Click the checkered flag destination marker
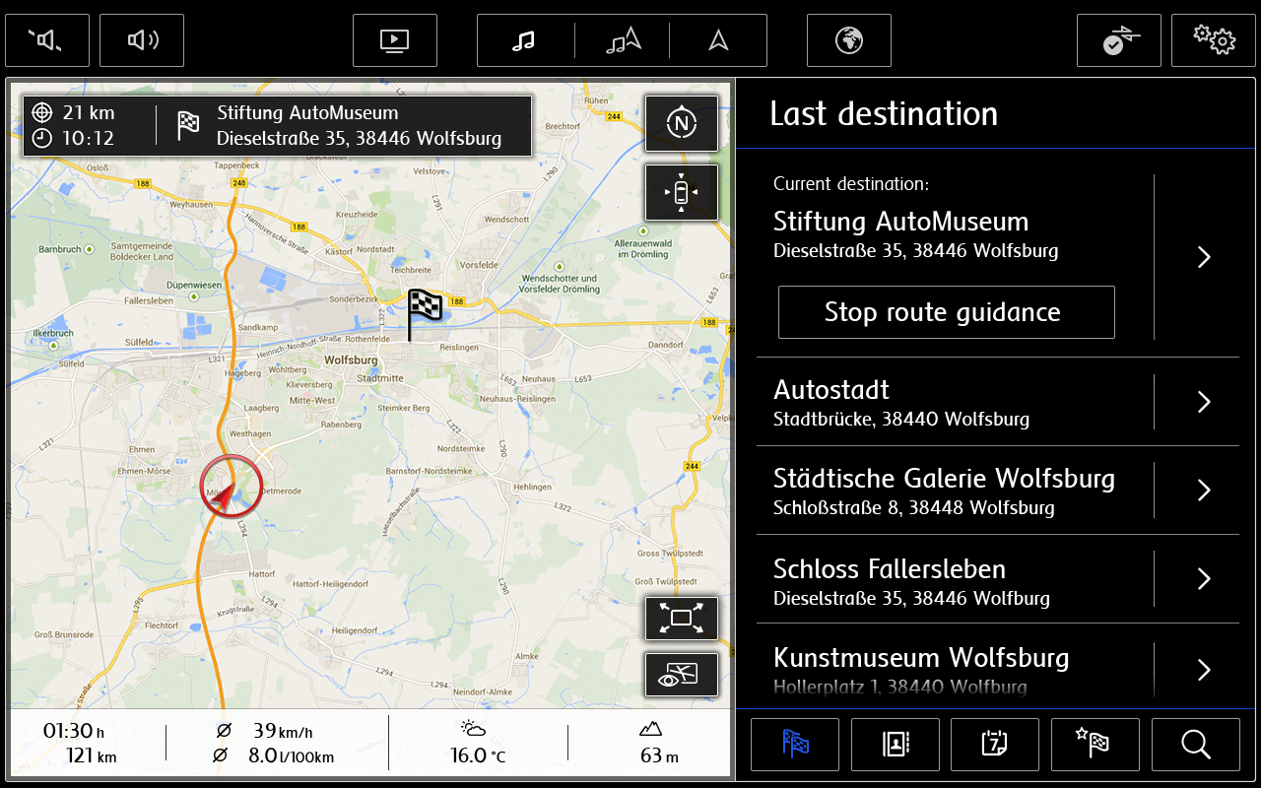This screenshot has height=788, width=1261. click(x=425, y=313)
